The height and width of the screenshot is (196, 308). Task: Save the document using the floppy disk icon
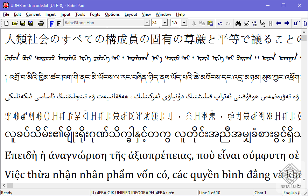[x=22, y=23]
